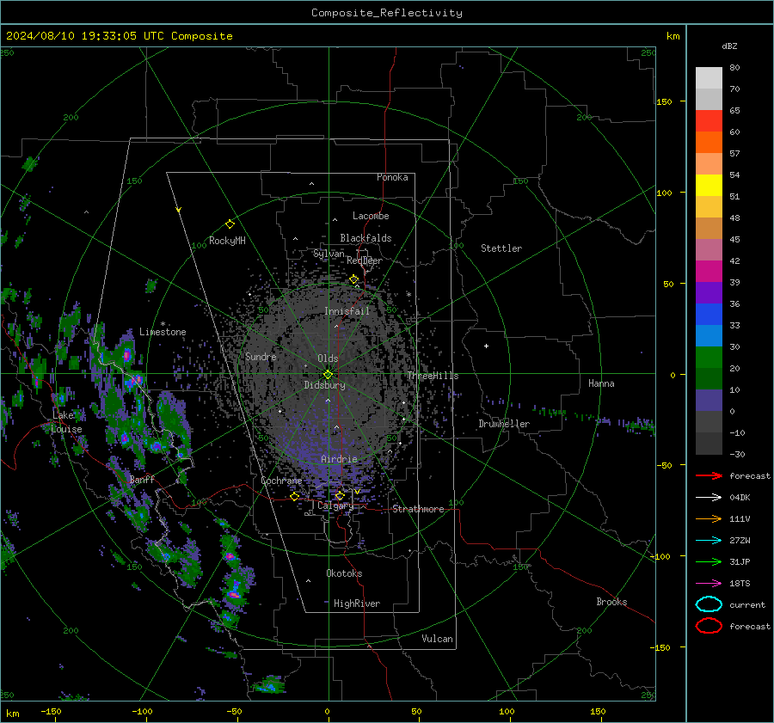This screenshot has width=774, height=723.
Task: Pick the cyan 27ZW arrow icon
Action: [x=709, y=541]
